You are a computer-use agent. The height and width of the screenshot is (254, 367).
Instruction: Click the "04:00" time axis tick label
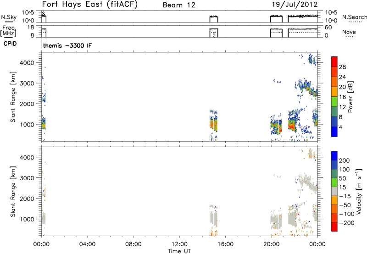pos(87,244)
